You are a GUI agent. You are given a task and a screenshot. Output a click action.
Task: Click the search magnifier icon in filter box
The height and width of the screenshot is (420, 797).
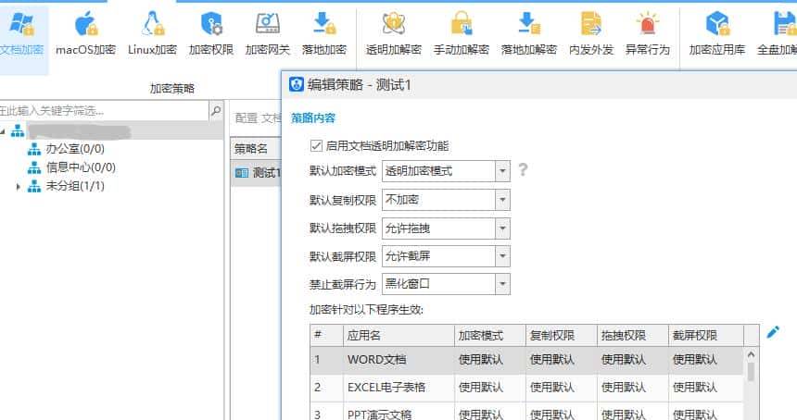pos(216,110)
